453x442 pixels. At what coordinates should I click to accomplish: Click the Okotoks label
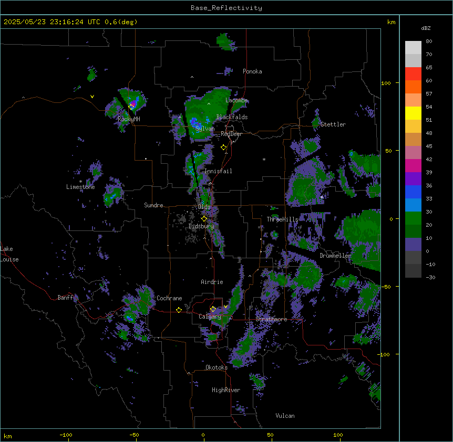click(217, 367)
